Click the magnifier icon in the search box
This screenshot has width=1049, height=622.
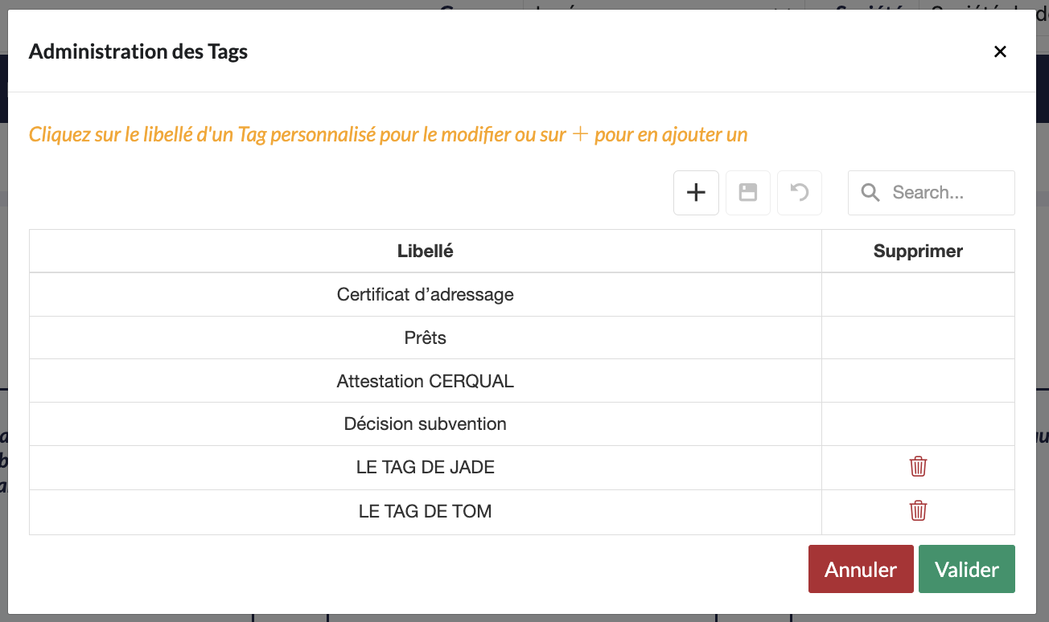[870, 193]
